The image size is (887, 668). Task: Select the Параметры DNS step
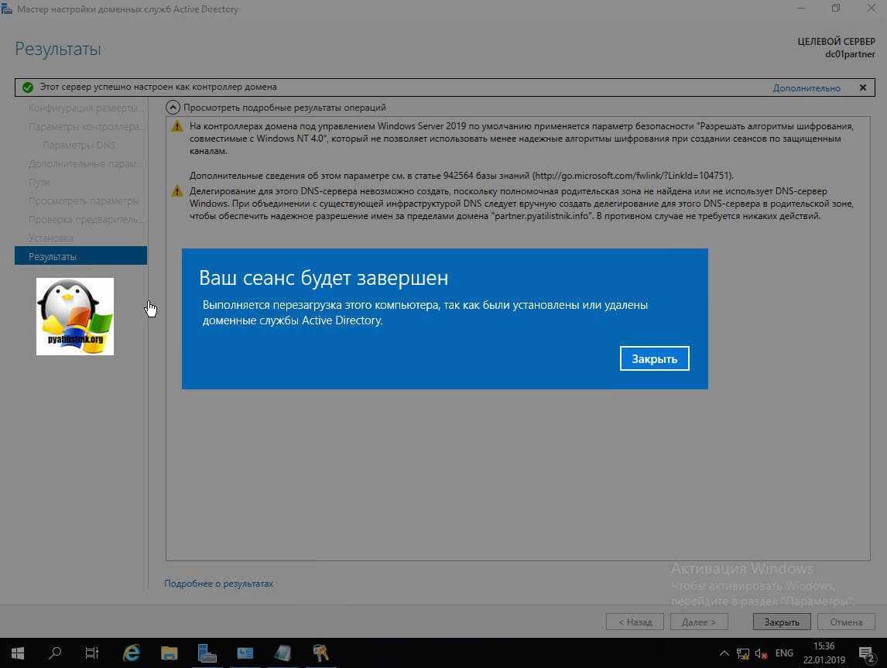[79, 145]
